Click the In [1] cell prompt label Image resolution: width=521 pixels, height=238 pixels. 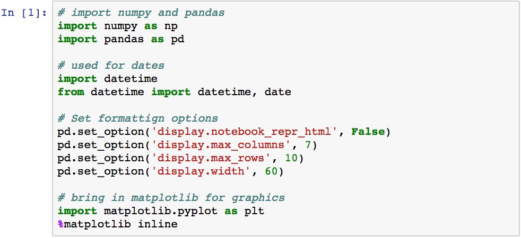(x=24, y=13)
